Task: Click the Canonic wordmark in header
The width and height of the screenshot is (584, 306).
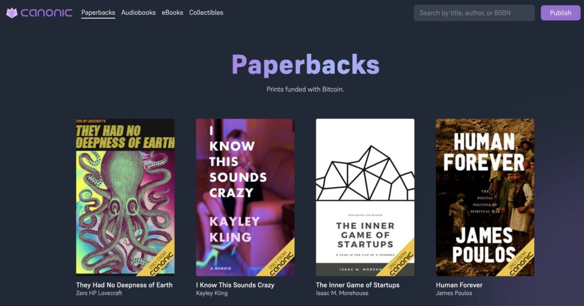Action: click(x=47, y=13)
